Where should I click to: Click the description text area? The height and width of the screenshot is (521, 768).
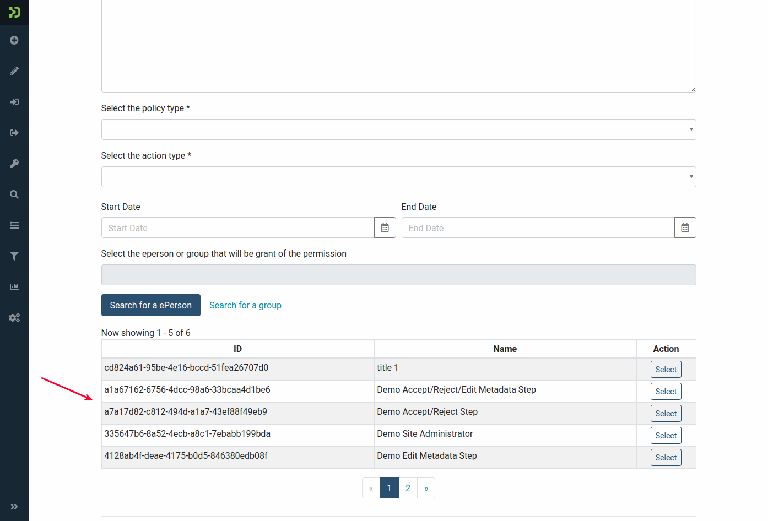click(x=399, y=46)
